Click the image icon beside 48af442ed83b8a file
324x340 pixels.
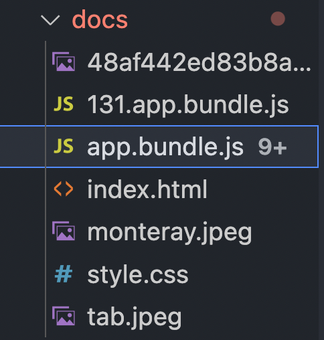(x=64, y=62)
